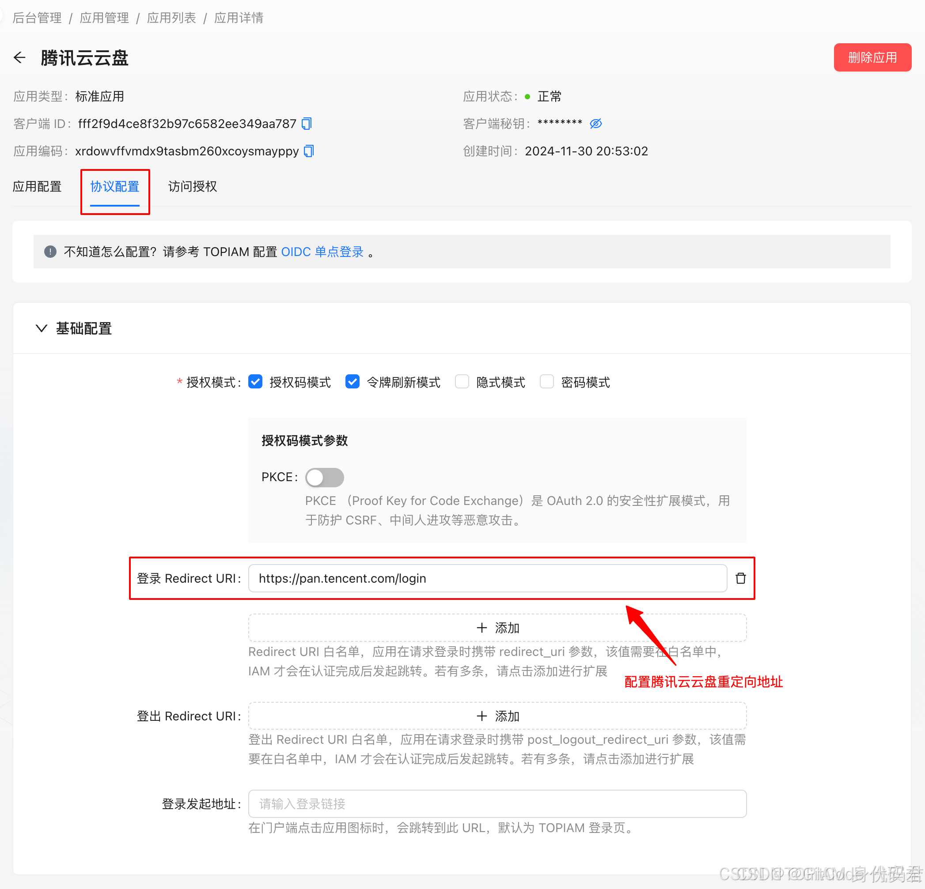The width and height of the screenshot is (925, 889).
Task: Click the plus icon to add login Redirect URI
Action: (x=482, y=628)
